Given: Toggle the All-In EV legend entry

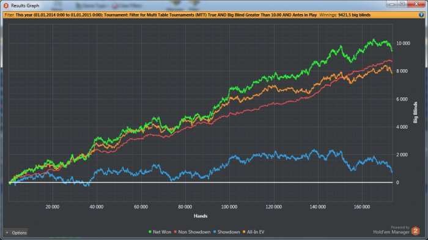Looking at the screenshot, I should pyautogui.click(x=254, y=232).
